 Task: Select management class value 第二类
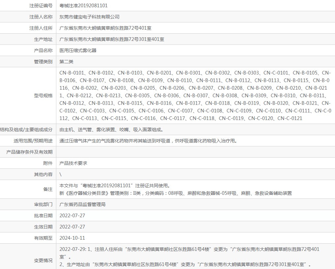pyautogui.click(x=67, y=62)
